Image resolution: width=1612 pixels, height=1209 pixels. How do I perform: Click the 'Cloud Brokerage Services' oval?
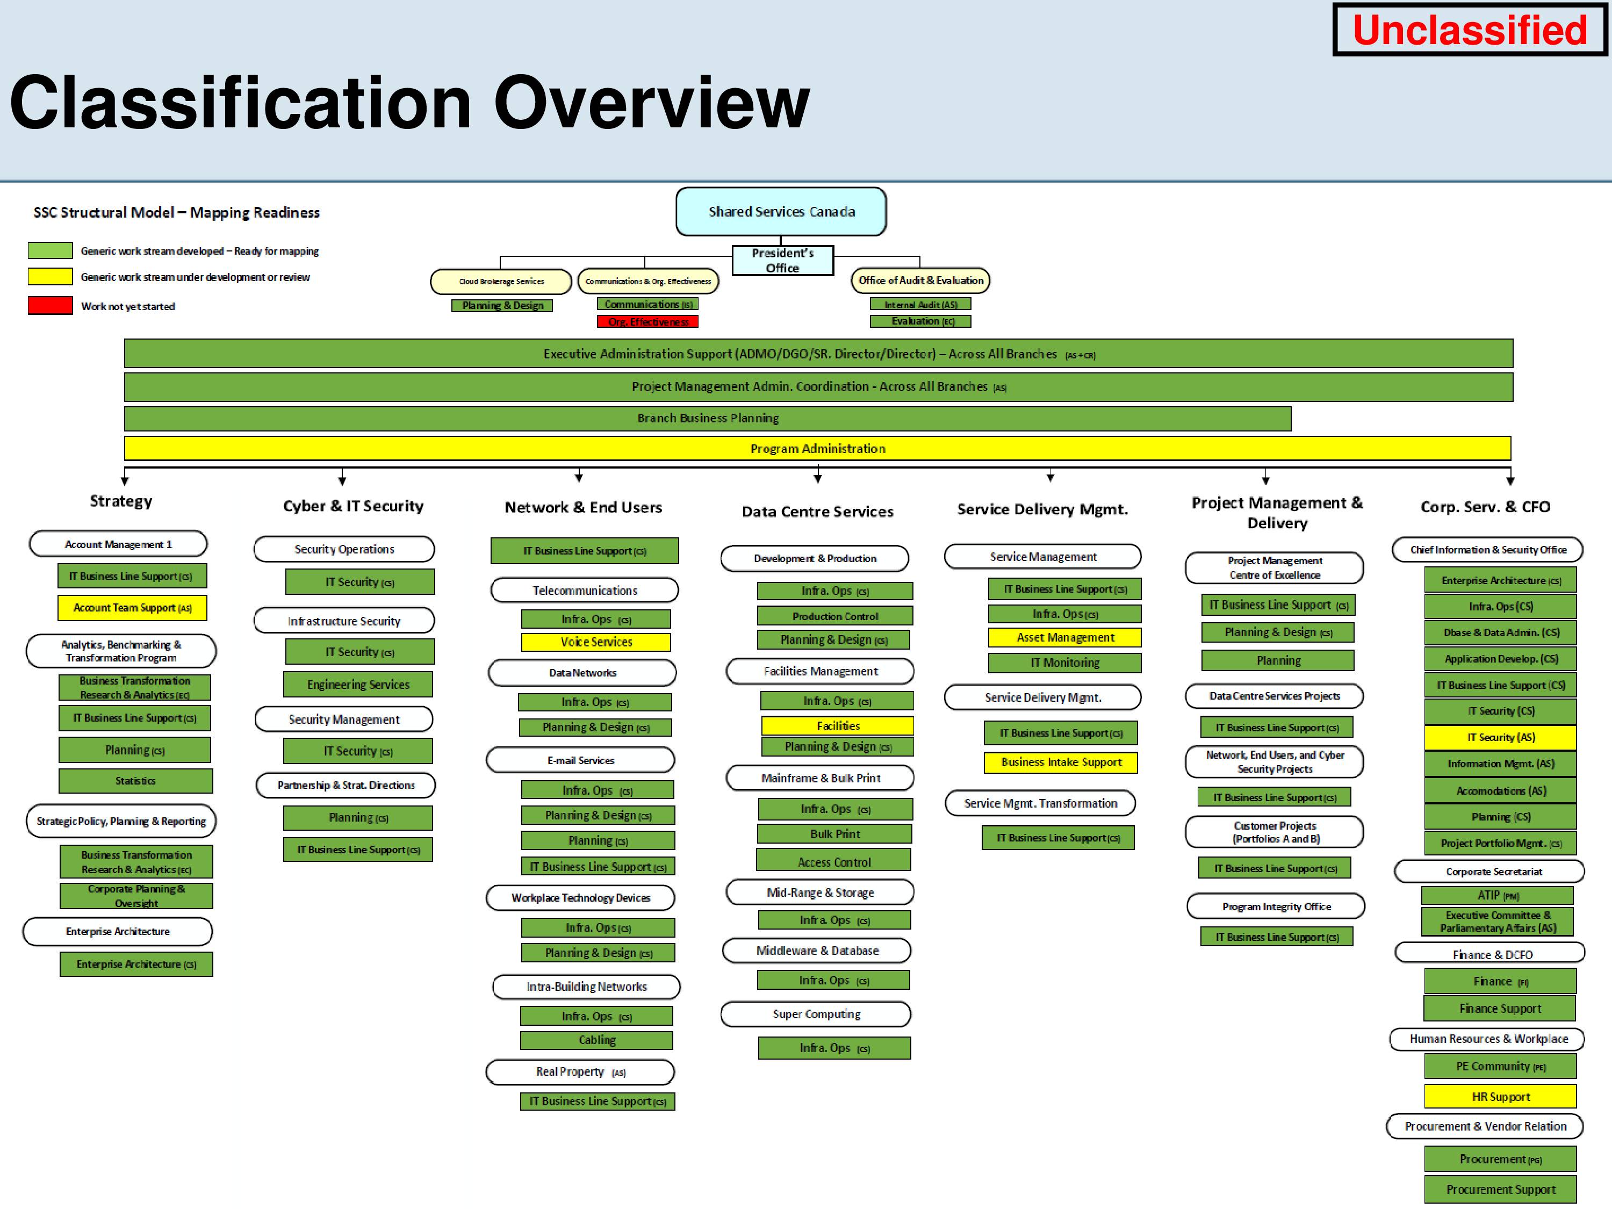point(501,282)
